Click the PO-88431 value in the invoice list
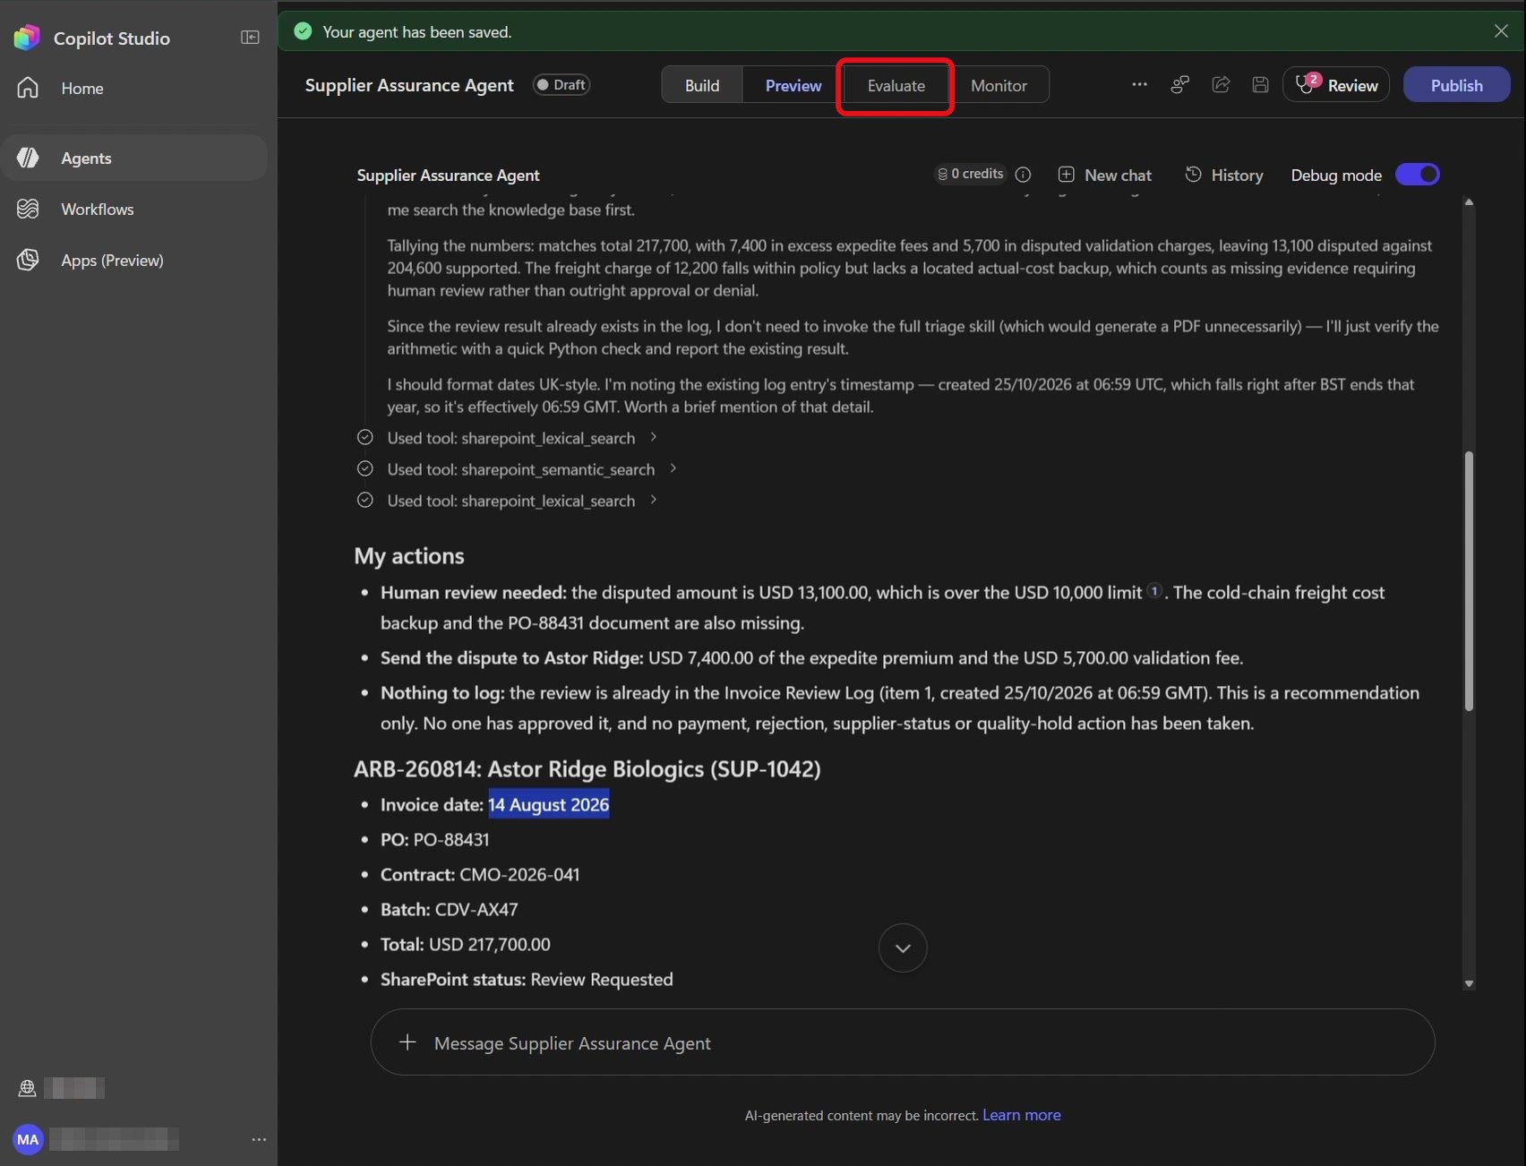The image size is (1526, 1166). [x=450, y=839]
